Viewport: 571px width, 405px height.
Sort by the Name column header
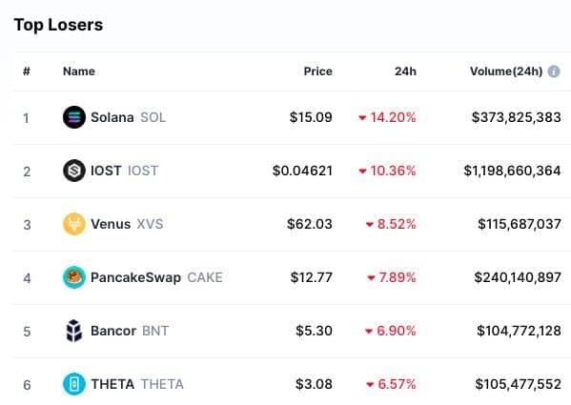tap(79, 71)
